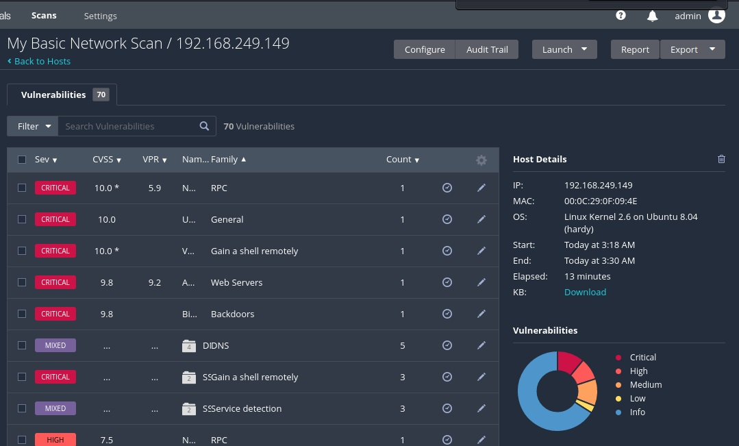Click the search magnifier icon
The height and width of the screenshot is (446, 739).
click(204, 126)
